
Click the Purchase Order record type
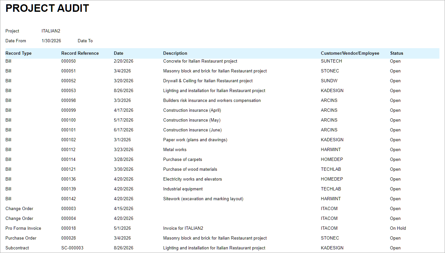(21, 238)
